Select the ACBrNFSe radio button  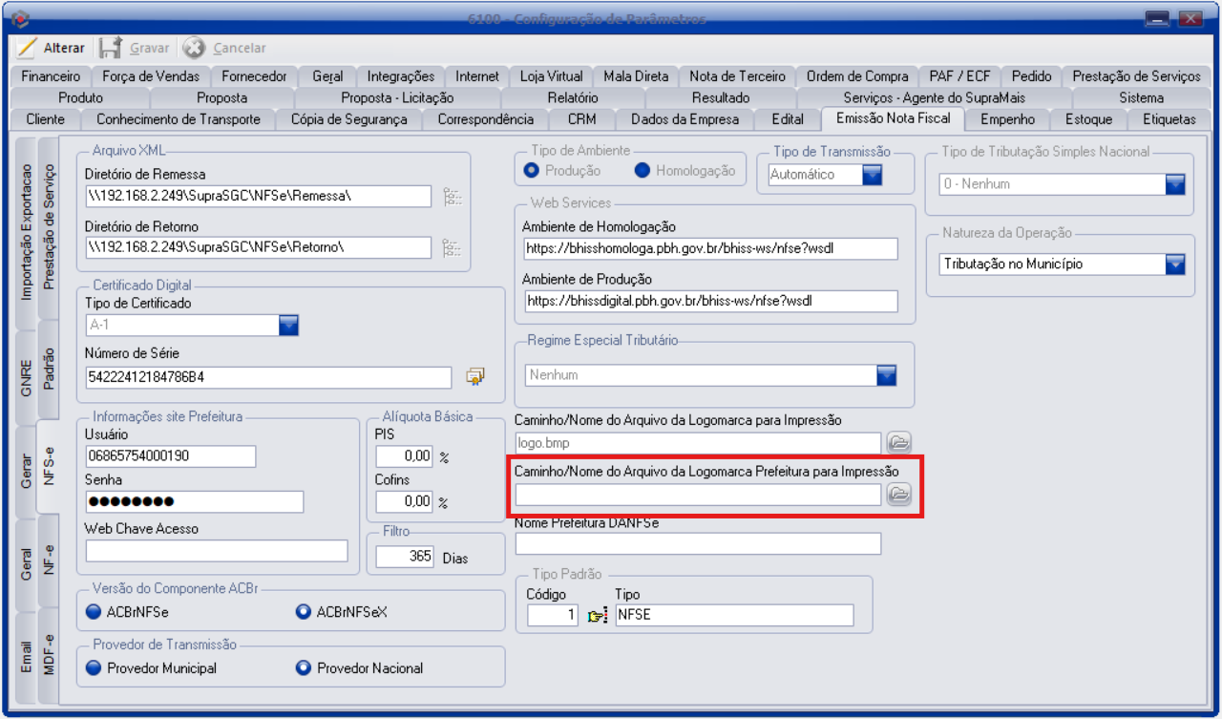pos(94,612)
